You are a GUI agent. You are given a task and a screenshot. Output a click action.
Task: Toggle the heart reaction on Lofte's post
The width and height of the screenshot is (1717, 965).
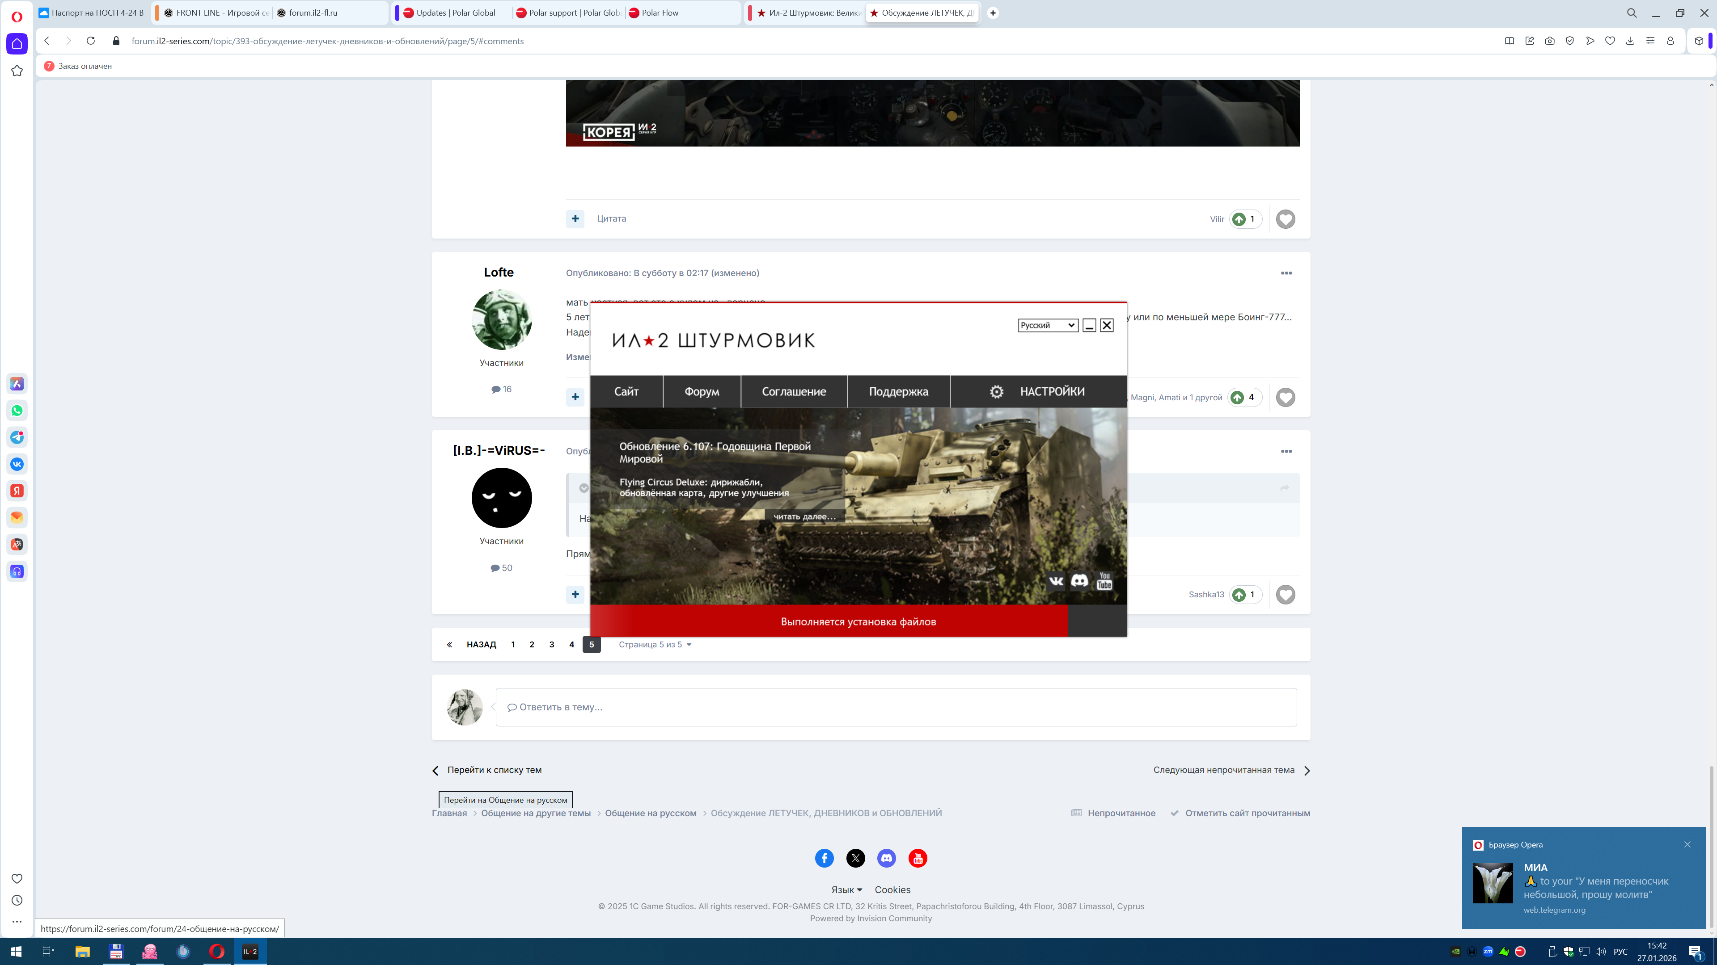pos(1285,398)
